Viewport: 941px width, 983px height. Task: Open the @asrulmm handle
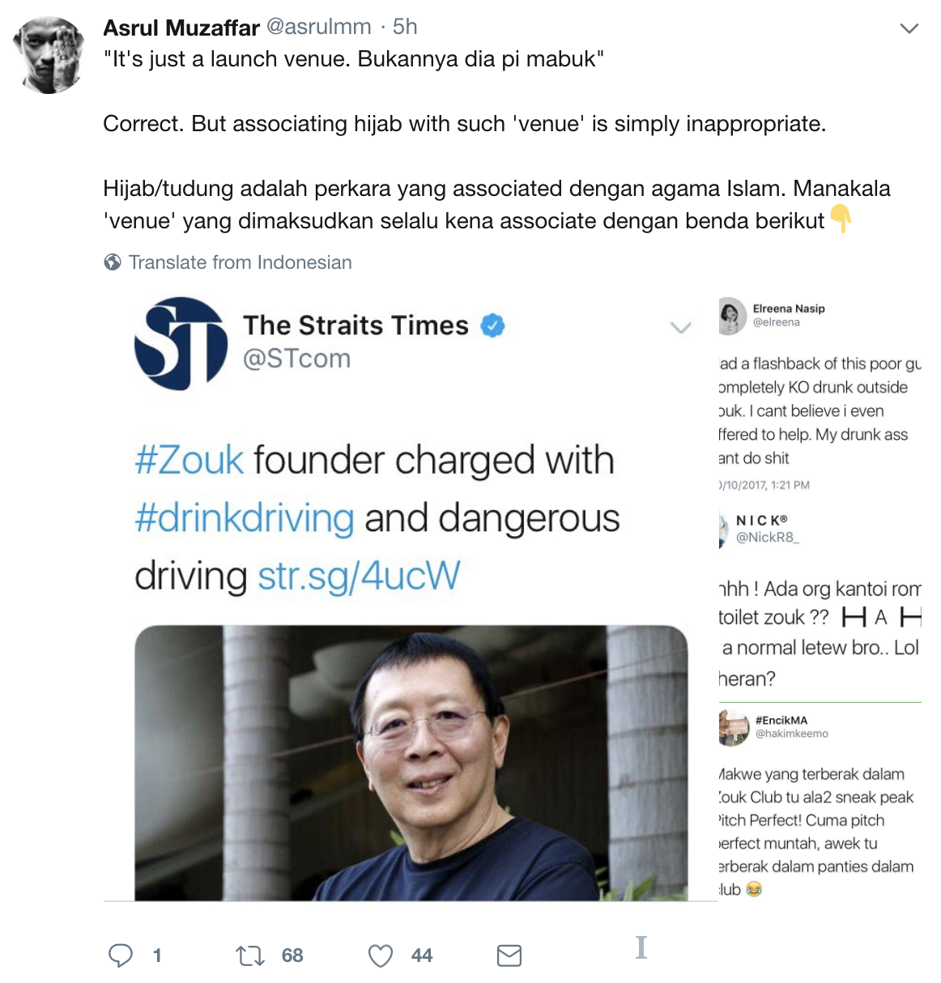pos(318,28)
